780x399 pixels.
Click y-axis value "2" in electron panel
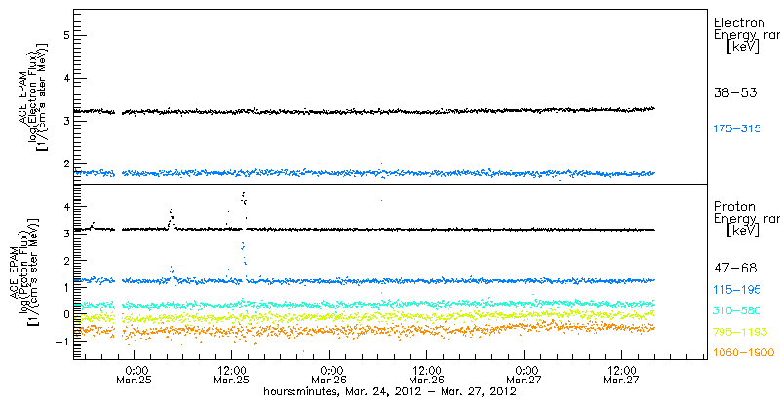[65, 163]
